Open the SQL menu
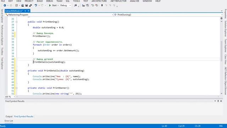The width and height of the screenshot is (227, 128). point(68,1)
